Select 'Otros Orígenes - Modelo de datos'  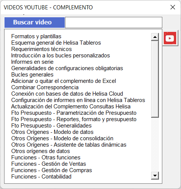tap(52, 132)
